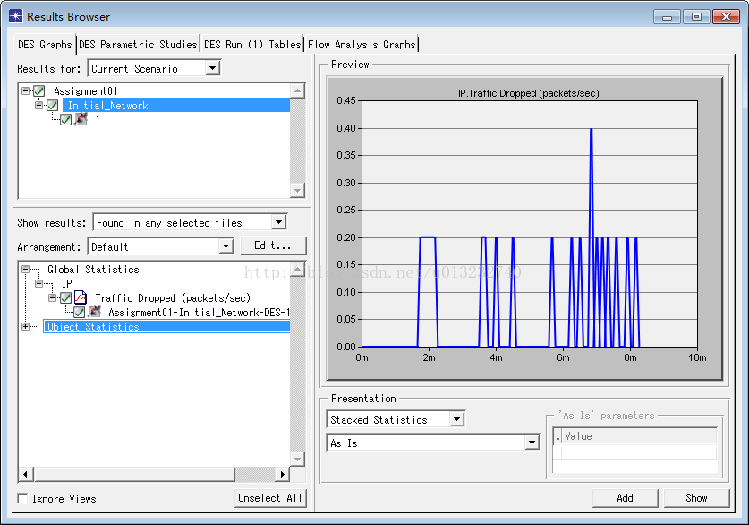This screenshot has width=749, height=525.
Task: Click the Add button
Action: [x=625, y=498]
